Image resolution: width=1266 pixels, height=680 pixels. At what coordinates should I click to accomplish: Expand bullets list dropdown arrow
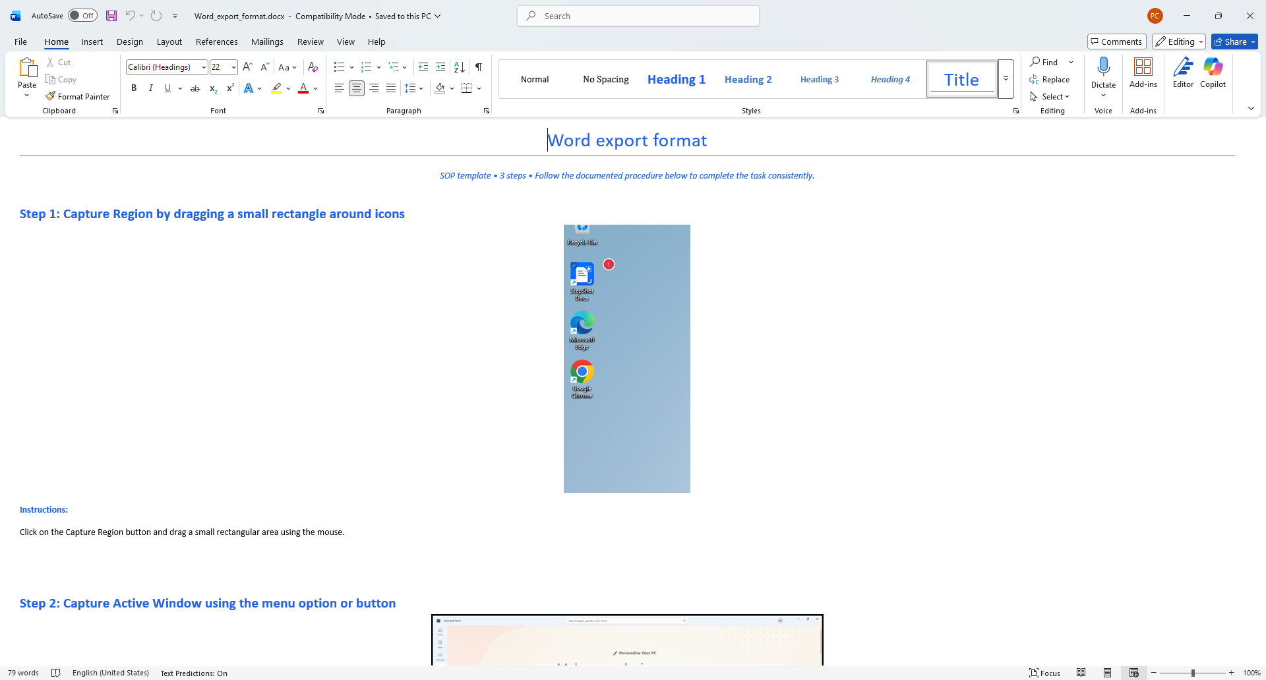coord(351,67)
